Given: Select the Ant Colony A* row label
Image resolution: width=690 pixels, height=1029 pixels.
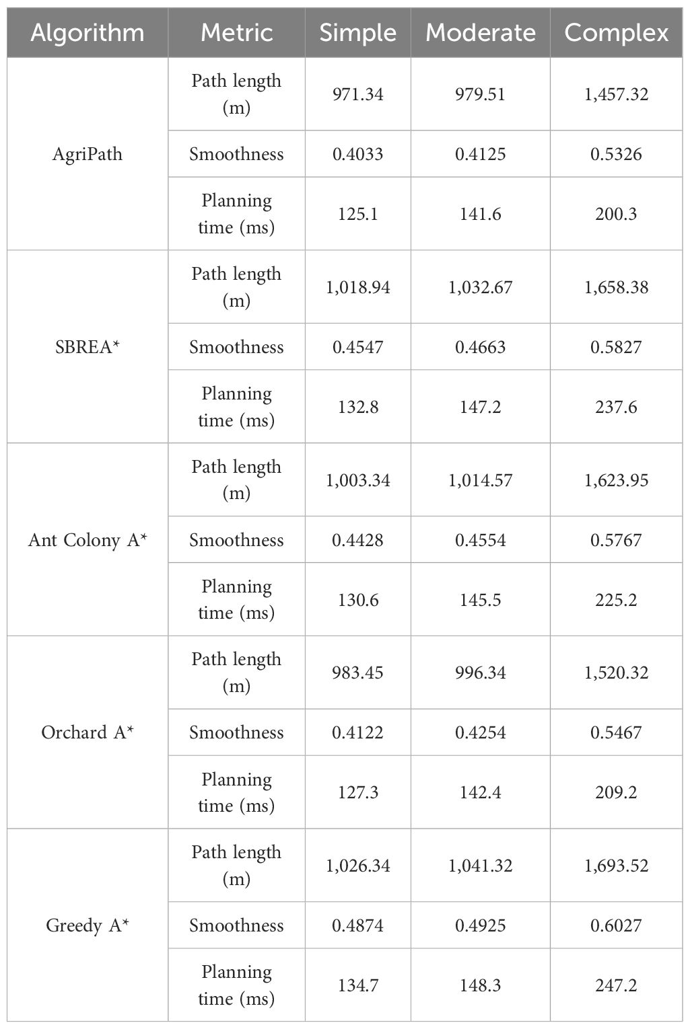Looking at the screenshot, I should 88,540.
